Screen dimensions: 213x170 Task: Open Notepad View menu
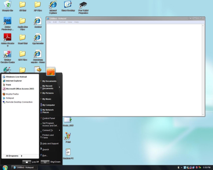pos(70,22)
